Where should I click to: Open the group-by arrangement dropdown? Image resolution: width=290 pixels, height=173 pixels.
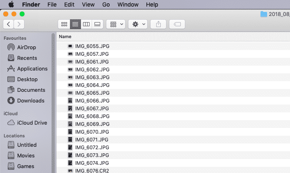(x=116, y=24)
